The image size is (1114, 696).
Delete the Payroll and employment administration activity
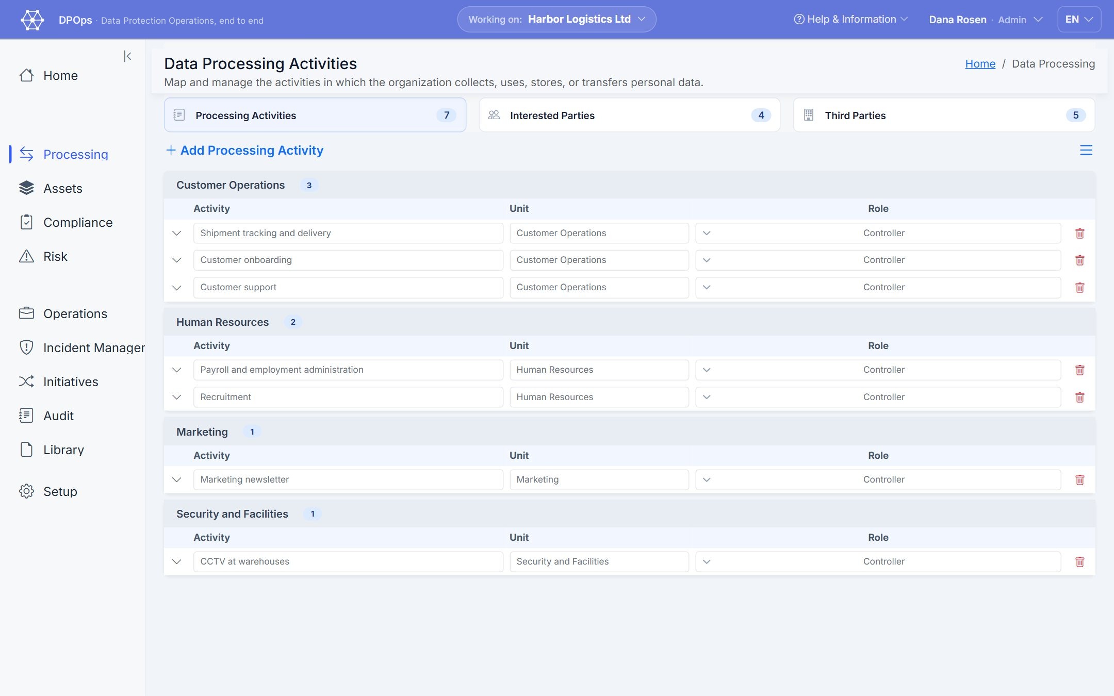[1079, 370]
